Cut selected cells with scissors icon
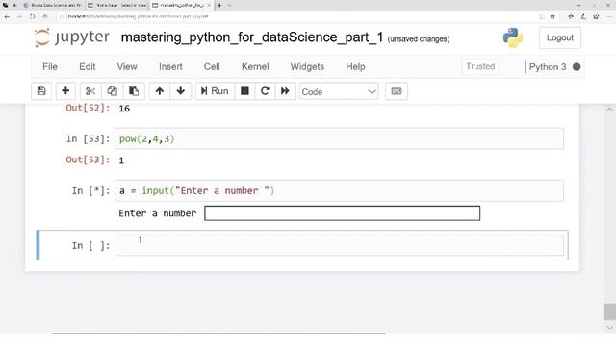 pyautogui.click(x=90, y=91)
